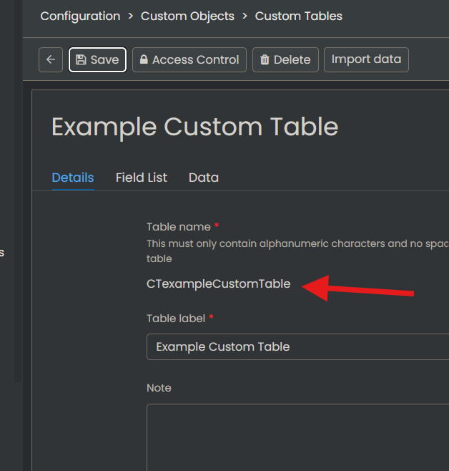Image resolution: width=449 pixels, height=471 pixels.
Task: Select the Details tab
Action: pos(73,178)
